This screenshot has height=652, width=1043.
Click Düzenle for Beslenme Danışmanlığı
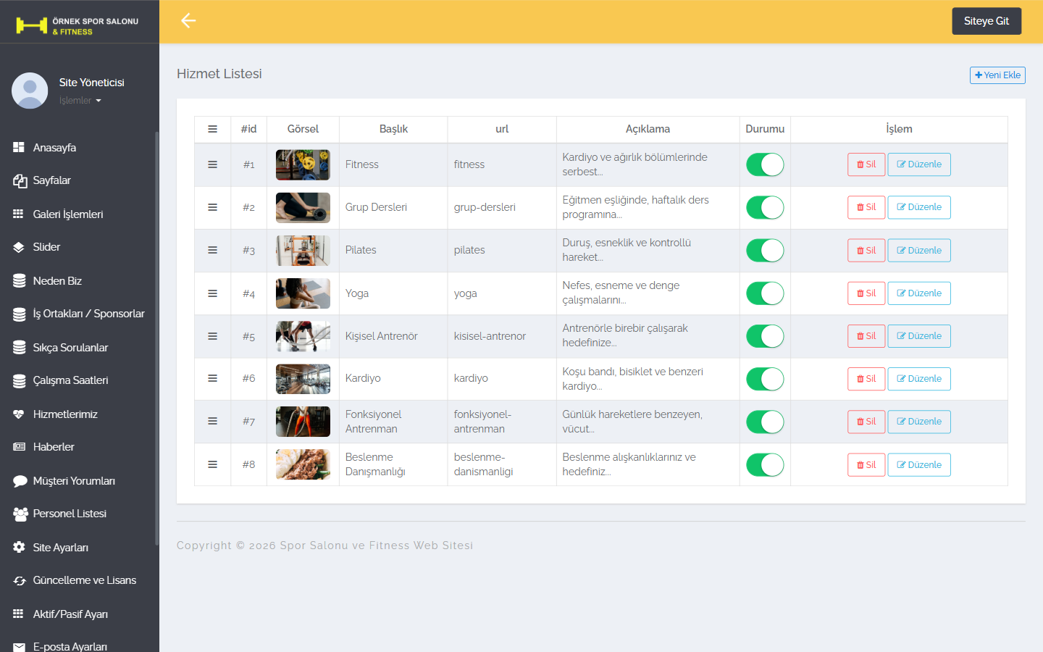click(919, 464)
